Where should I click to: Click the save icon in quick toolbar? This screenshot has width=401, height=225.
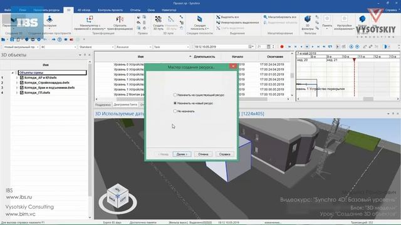(12, 39)
